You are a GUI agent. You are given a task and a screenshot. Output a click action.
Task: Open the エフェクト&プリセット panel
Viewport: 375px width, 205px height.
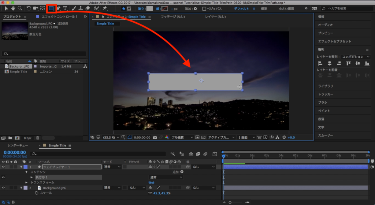(334, 41)
